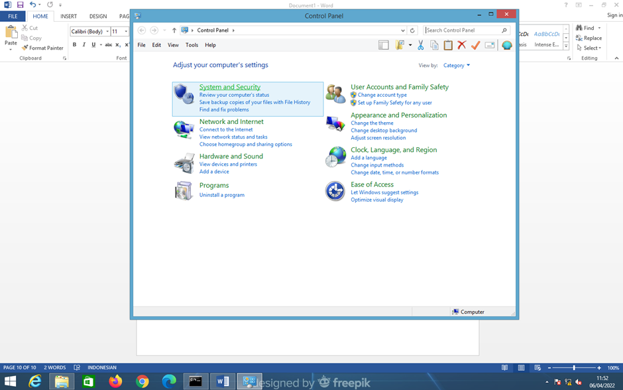Screen dimensions: 623x390
Task: Switch to Web Layout view in Word status bar
Action: [x=538, y=367]
